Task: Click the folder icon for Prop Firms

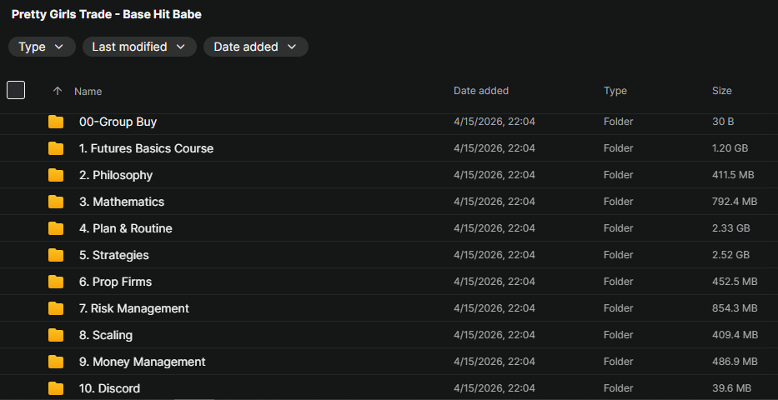Action: pos(56,282)
